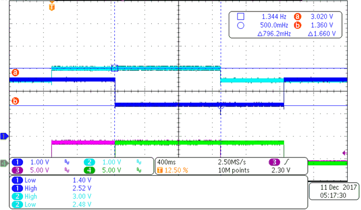Click channel 3 bandwidth limit Bw icon

(67, 170)
